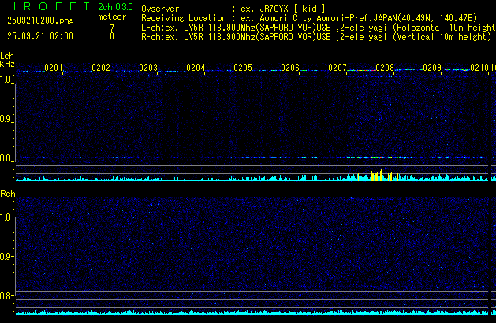Select the L-ch antenna description line
The height and width of the screenshot is (323, 496).
pyautogui.click(x=315, y=27)
